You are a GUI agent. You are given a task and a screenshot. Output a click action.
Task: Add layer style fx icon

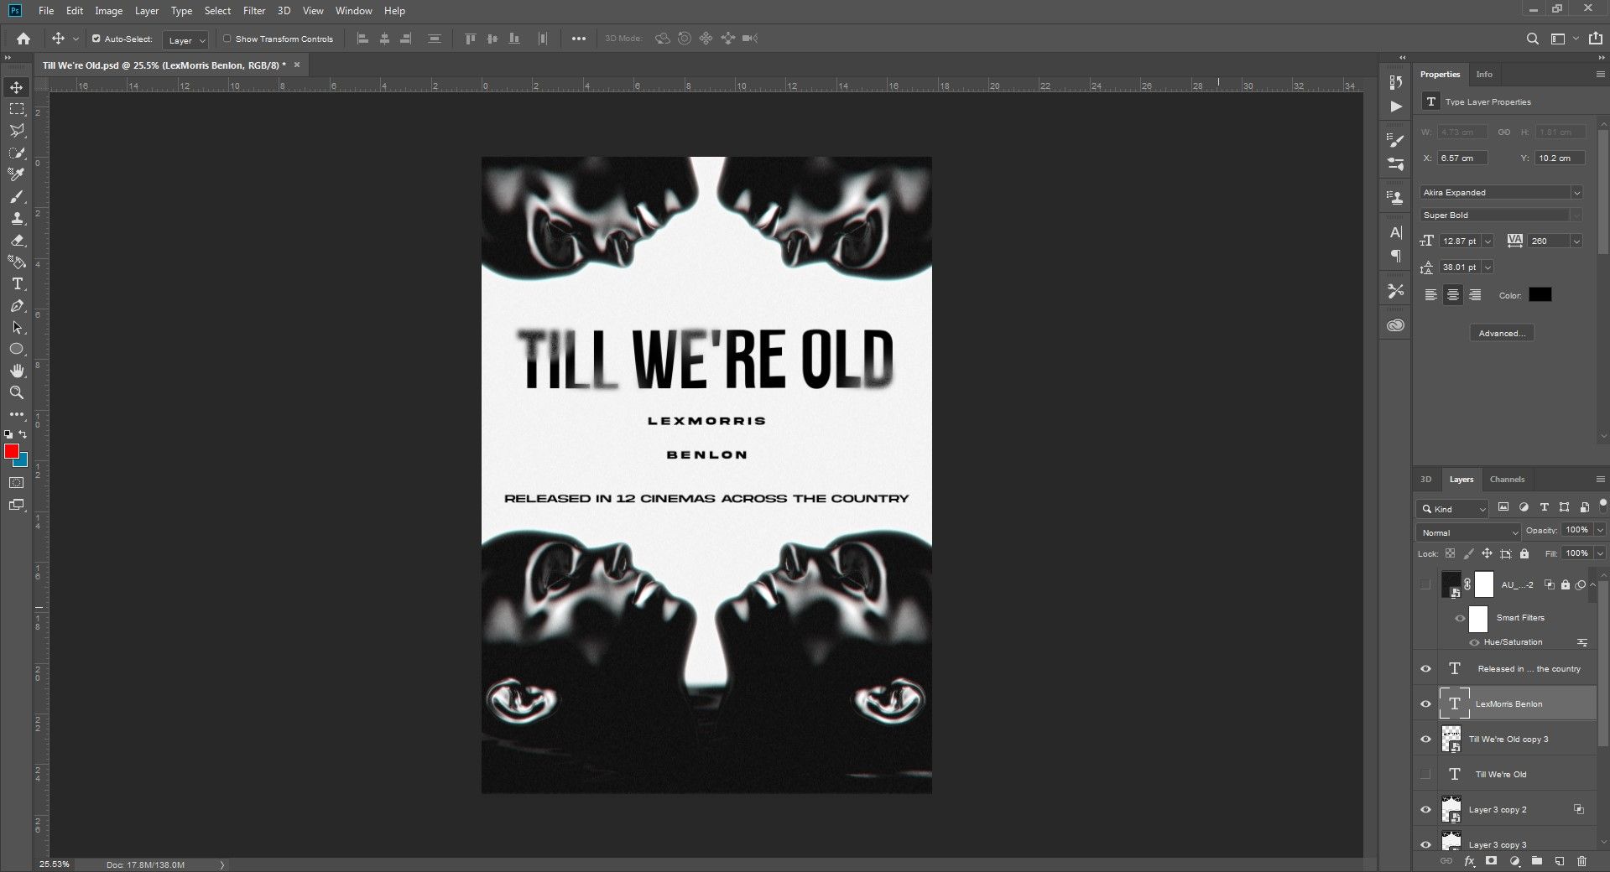tap(1469, 861)
